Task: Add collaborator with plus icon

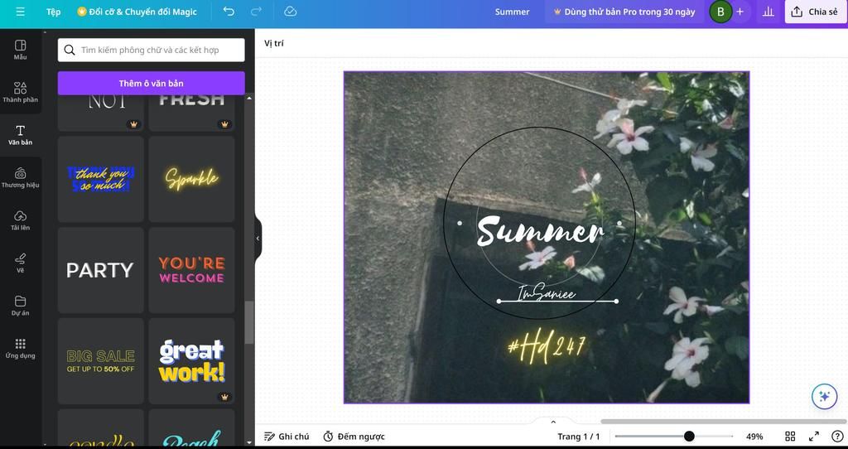Action: 740,12
